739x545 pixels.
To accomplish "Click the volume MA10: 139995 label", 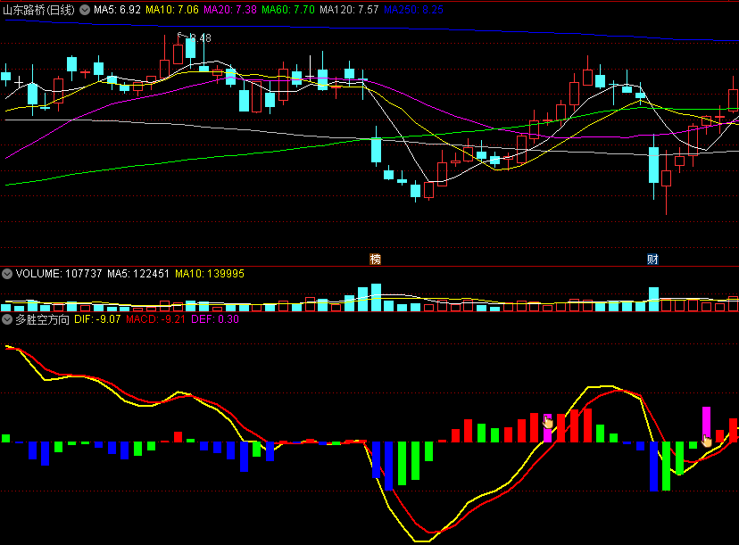I will (x=210, y=274).
